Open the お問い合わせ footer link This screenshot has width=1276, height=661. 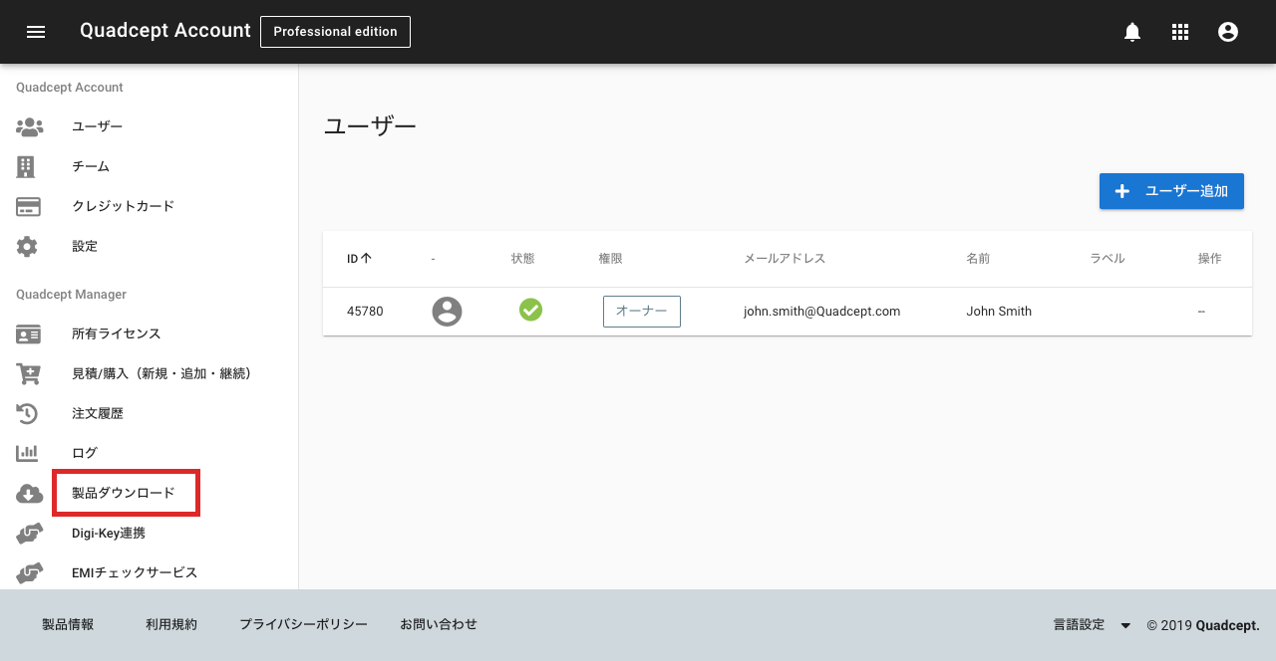tap(439, 624)
